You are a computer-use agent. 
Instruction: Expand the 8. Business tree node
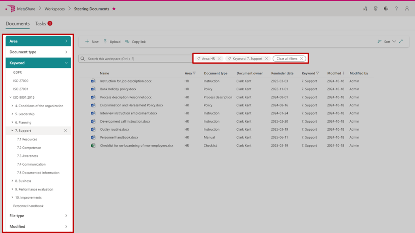point(12,181)
